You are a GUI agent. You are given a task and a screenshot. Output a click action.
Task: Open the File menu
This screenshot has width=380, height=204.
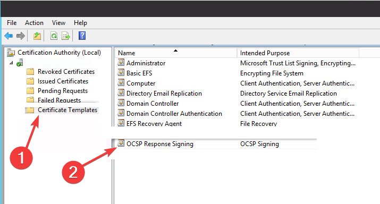pos(12,23)
